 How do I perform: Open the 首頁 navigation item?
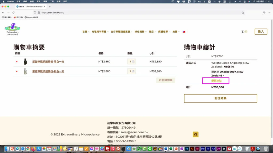[x=86, y=32]
